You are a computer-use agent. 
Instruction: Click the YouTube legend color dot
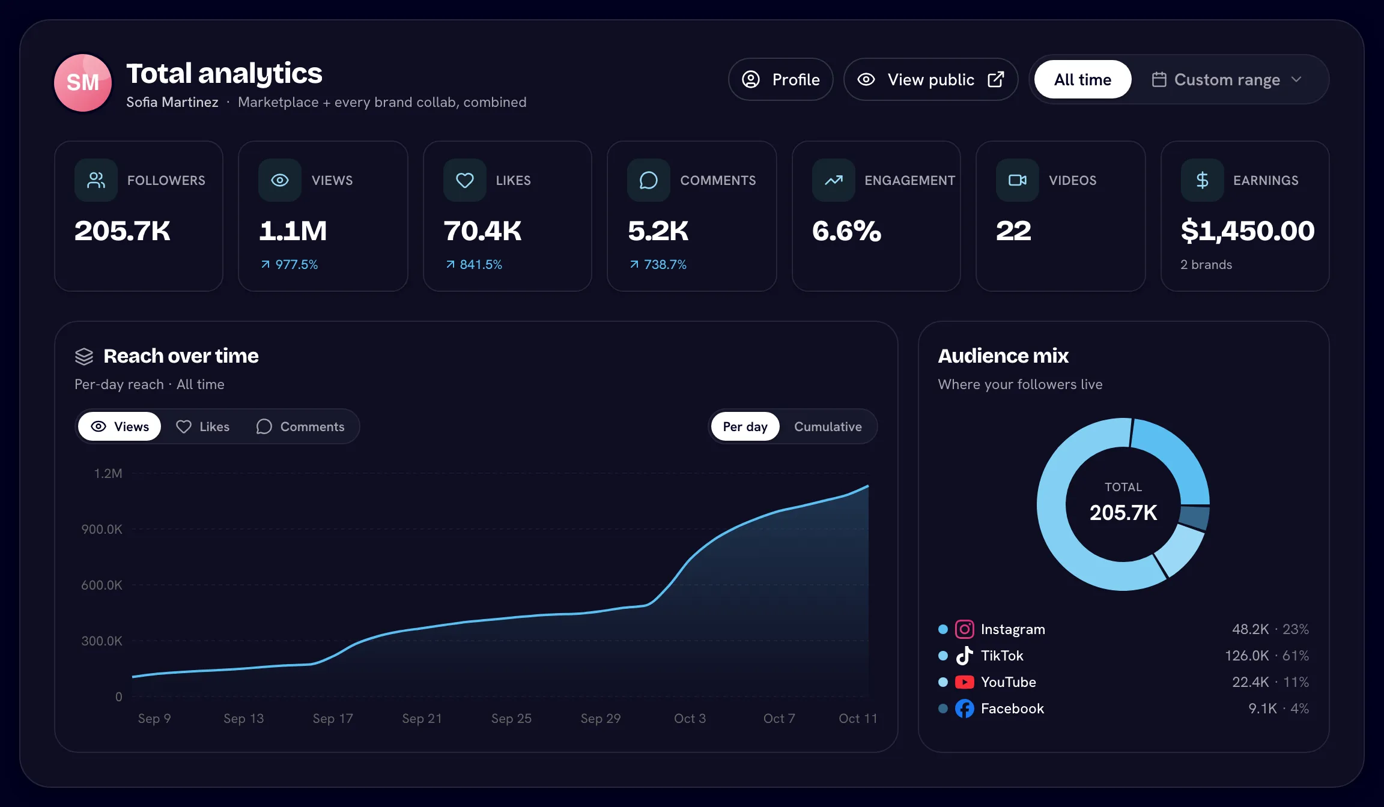pyautogui.click(x=943, y=682)
